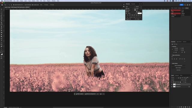Click Remove Background in Quick Actions
192x108 pixels.
point(178,65)
